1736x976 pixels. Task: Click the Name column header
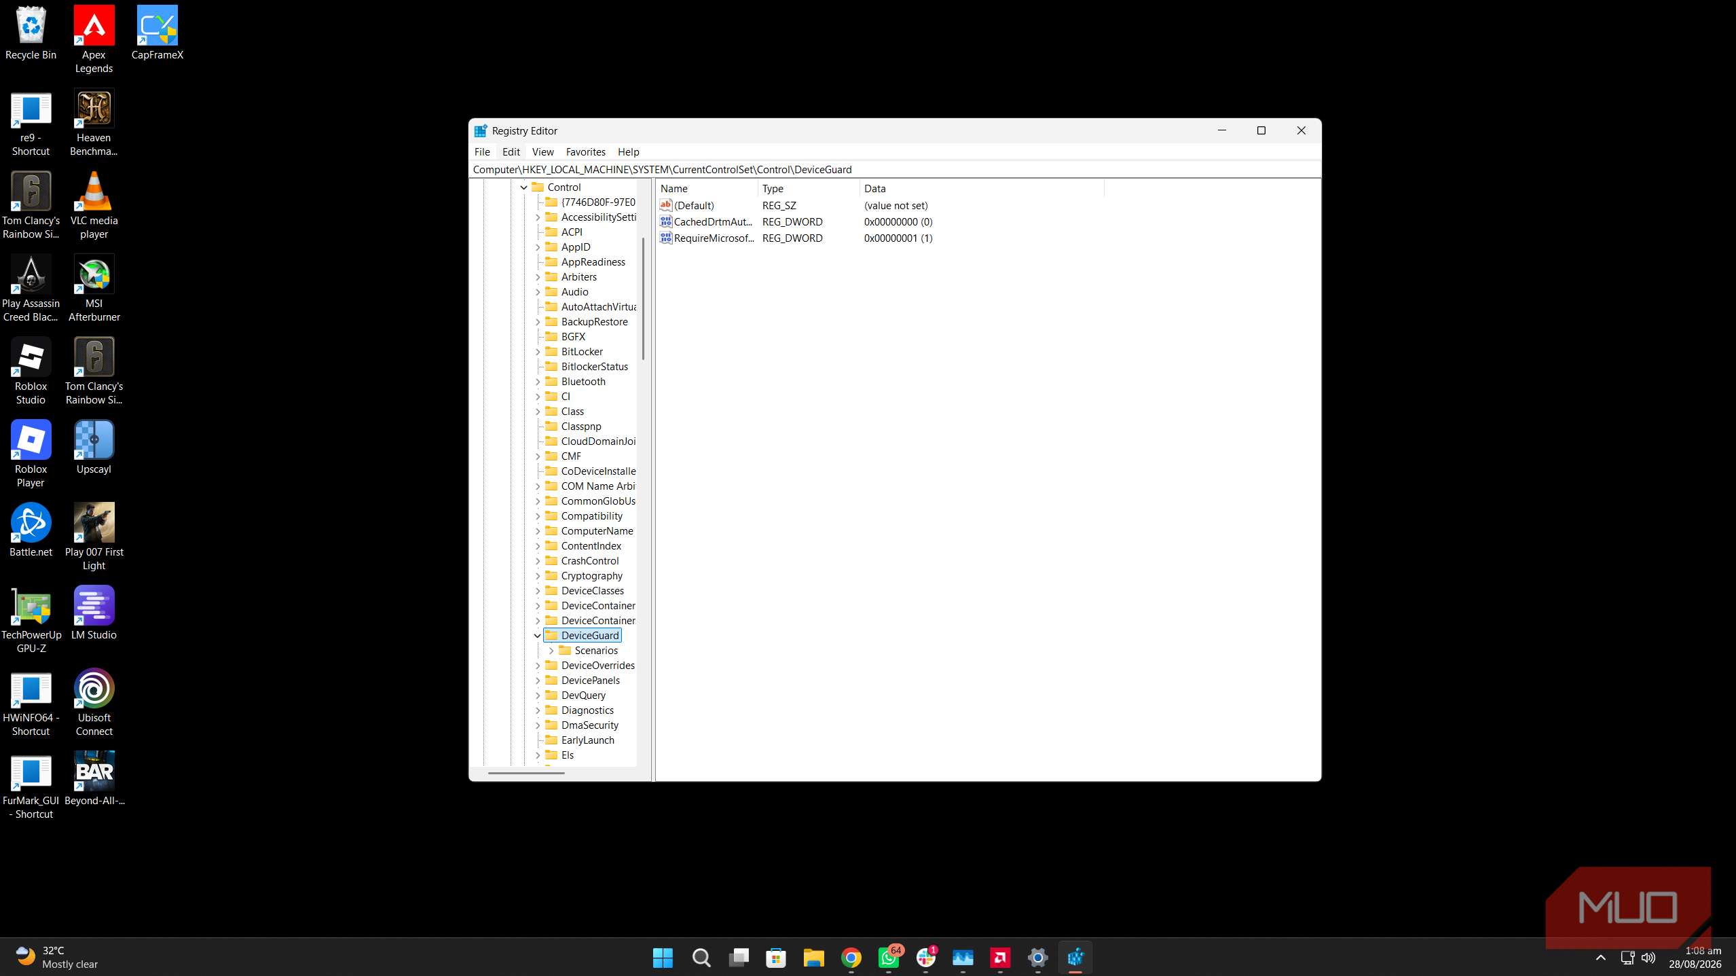coord(706,189)
